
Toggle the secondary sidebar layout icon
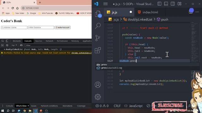173,4
